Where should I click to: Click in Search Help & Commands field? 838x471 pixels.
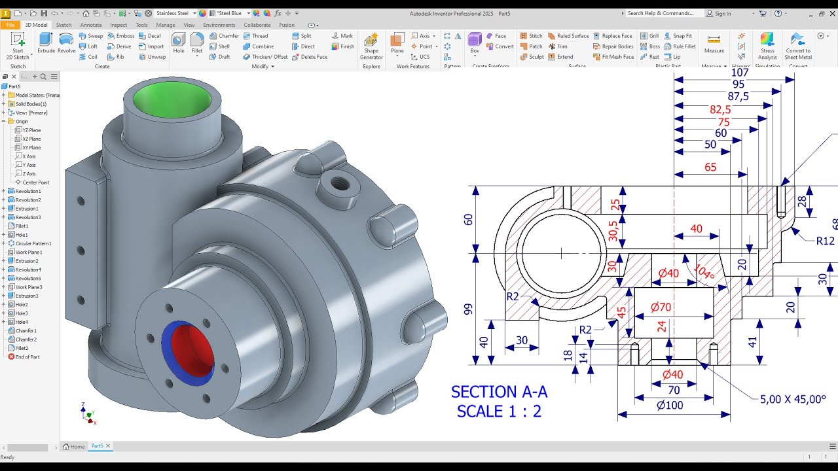coord(664,13)
